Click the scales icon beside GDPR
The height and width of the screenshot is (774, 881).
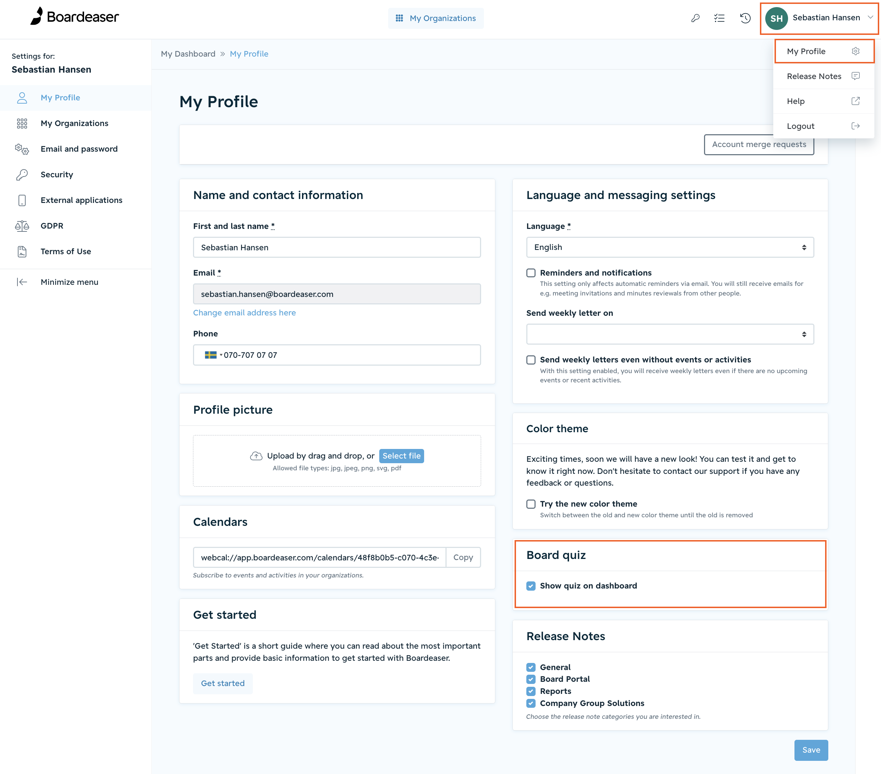pyautogui.click(x=22, y=226)
